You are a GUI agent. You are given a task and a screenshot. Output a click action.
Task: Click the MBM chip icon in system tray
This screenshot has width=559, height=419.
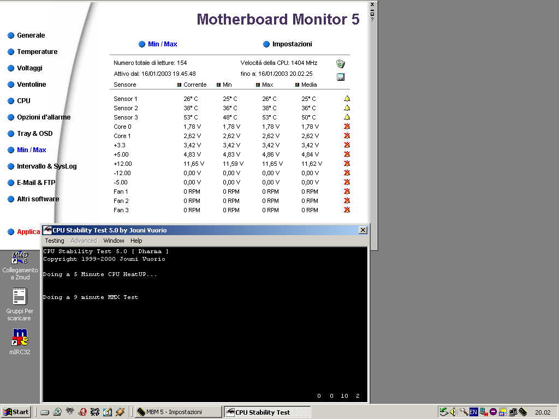point(523,412)
